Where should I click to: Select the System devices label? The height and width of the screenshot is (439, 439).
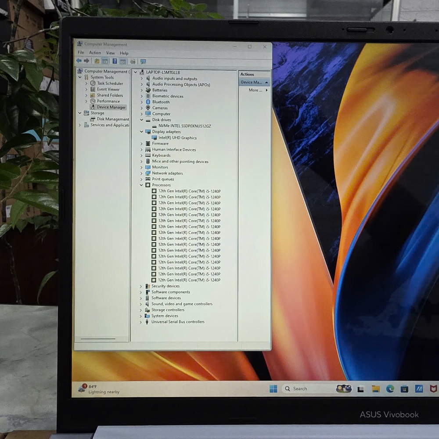[165, 316]
